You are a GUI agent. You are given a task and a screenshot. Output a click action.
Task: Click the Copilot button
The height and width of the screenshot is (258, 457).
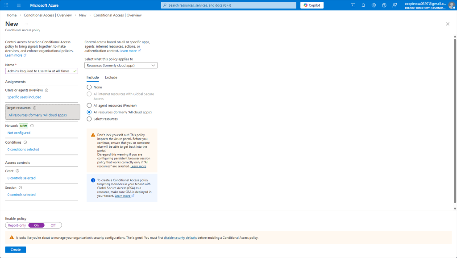click(312, 5)
